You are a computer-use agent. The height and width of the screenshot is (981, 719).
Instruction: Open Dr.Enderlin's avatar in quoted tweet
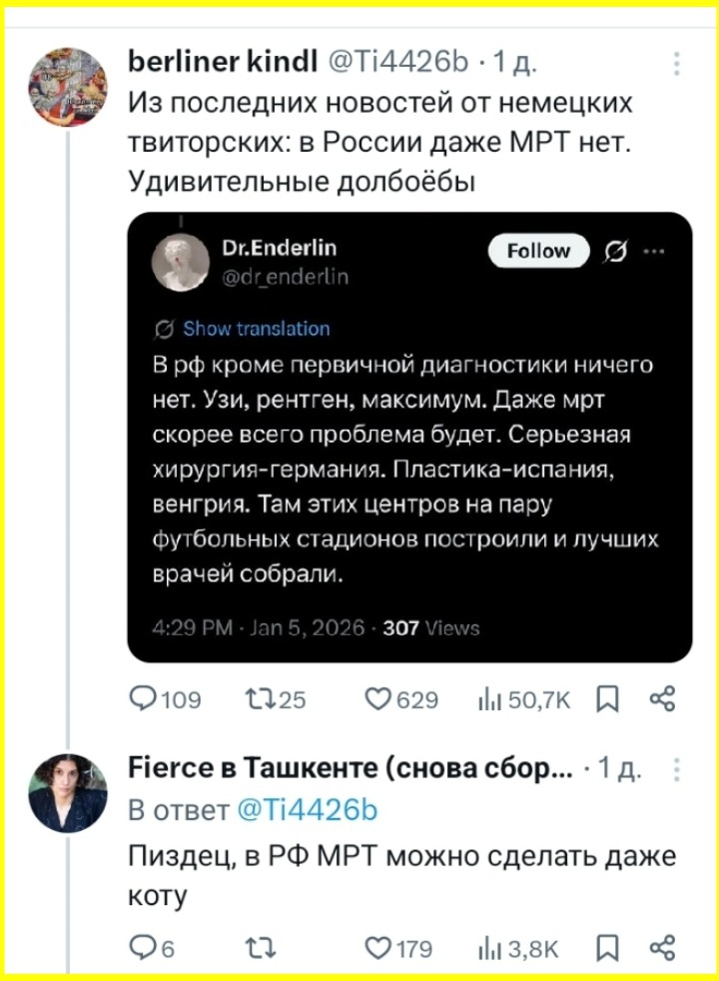click(180, 264)
